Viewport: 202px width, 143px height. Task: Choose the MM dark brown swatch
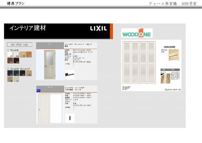(10, 60)
